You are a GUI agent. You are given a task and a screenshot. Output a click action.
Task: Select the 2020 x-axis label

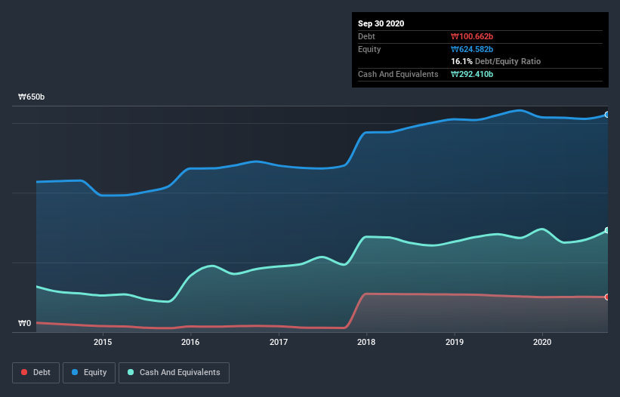point(542,342)
